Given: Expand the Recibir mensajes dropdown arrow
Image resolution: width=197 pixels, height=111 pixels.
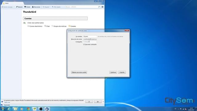Looking at the screenshot, I should click(14, 7).
